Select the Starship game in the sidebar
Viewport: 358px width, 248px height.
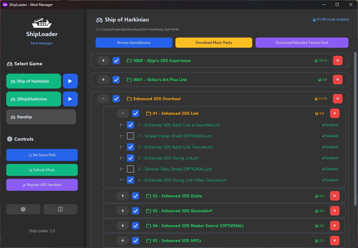pyautogui.click(x=41, y=117)
